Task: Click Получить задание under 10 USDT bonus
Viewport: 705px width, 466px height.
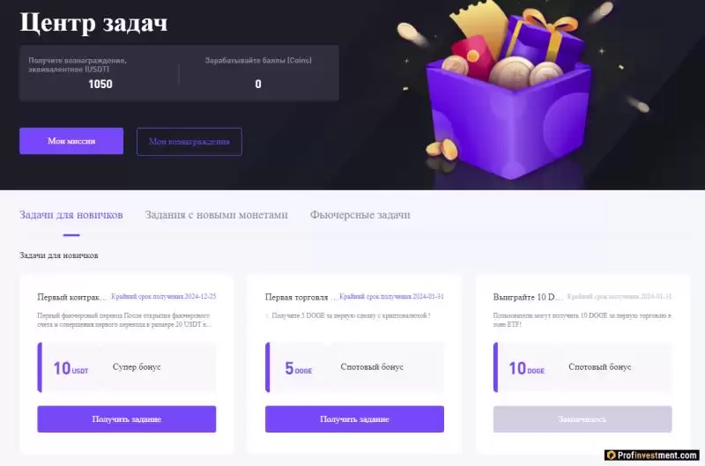Action: (127, 419)
